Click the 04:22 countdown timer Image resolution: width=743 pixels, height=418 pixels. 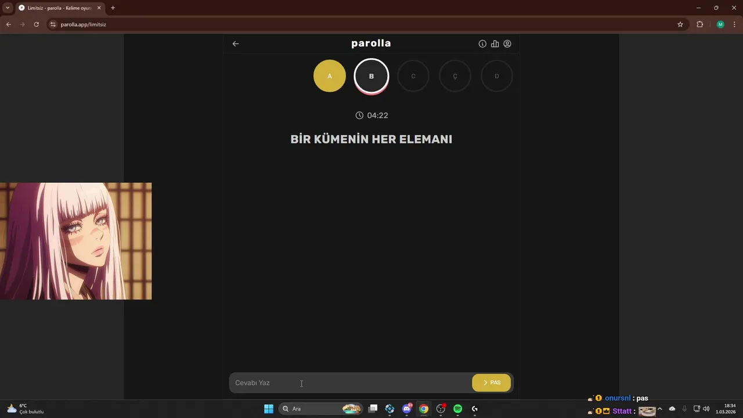pos(371,116)
